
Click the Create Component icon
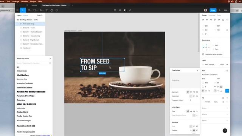tap(120, 10)
